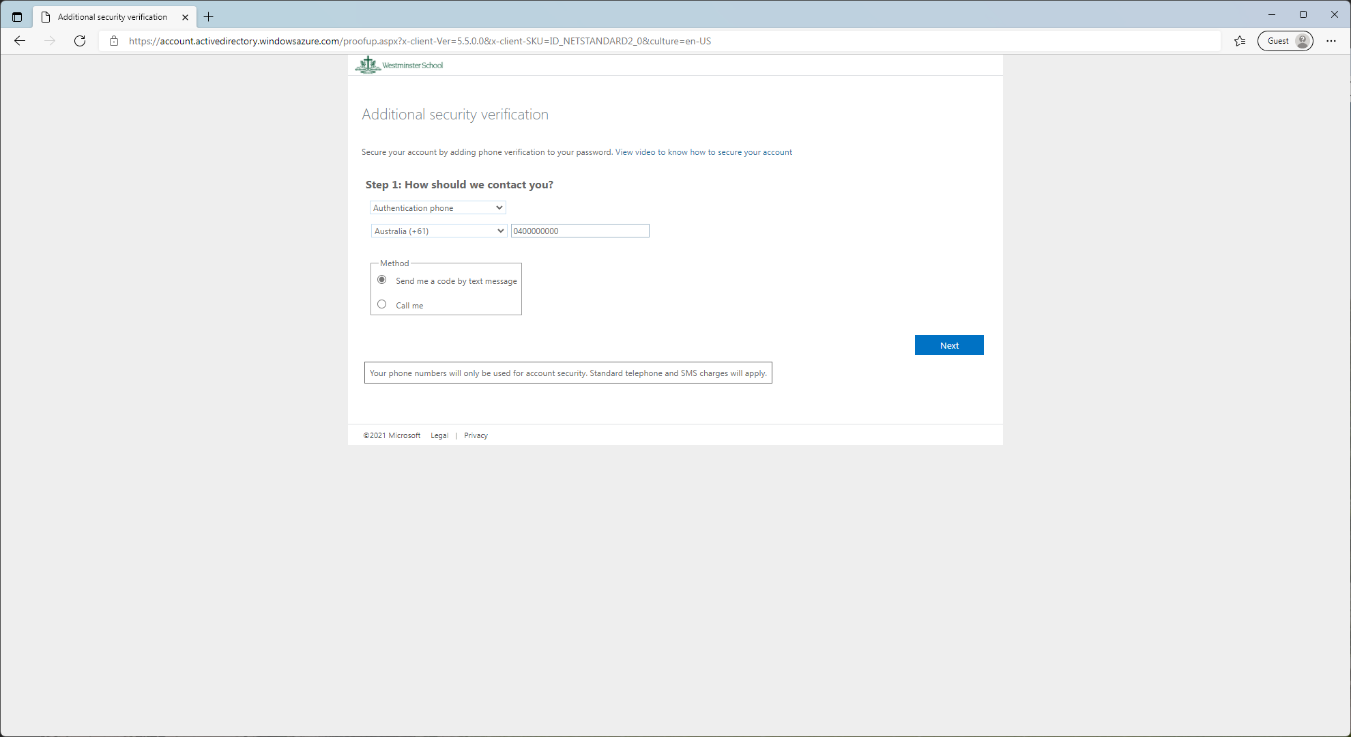Image resolution: width=1351 pixels, height=737 pixels.
Task: Click the Westminster School logo
Action: [x=398, y=64]
